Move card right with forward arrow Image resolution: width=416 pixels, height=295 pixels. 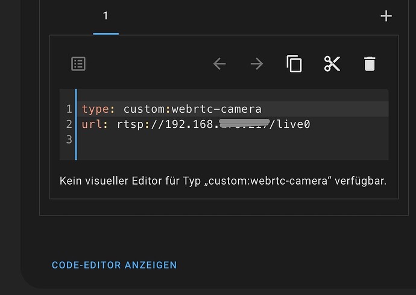(x=257, y=64)
